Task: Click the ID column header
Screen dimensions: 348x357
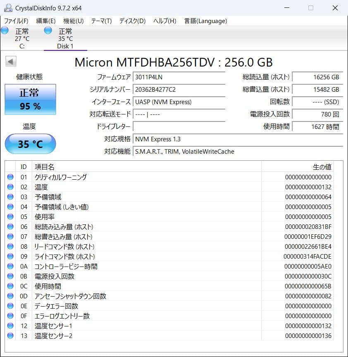Action: (x=24, y=167)
